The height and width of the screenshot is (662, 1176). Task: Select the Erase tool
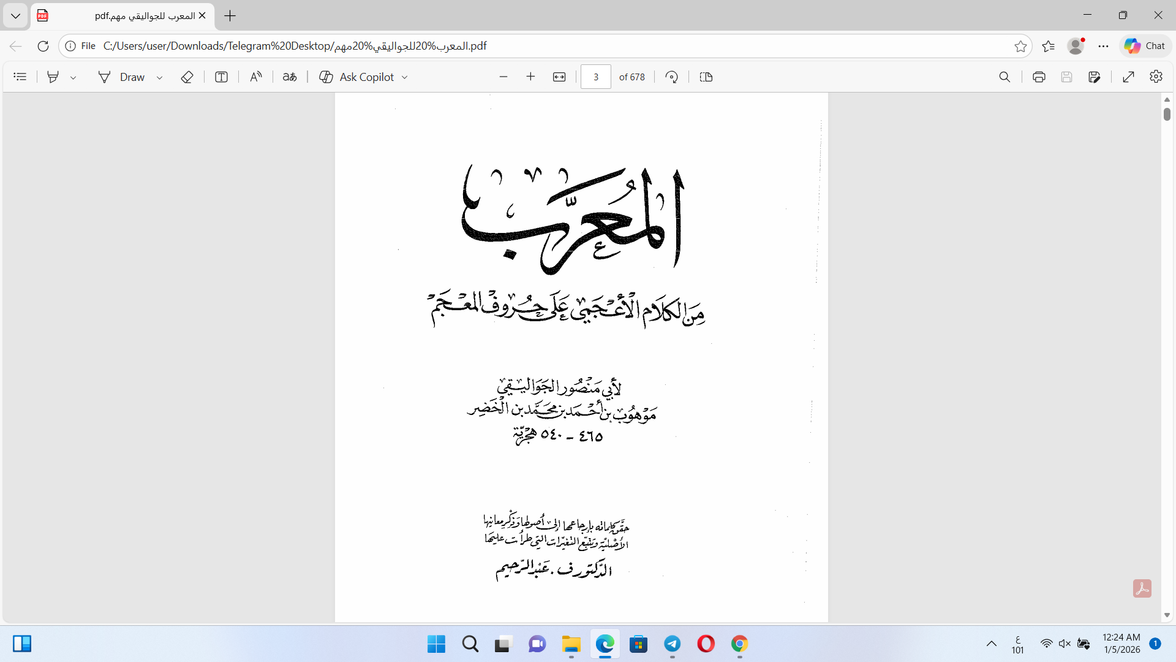187,77
